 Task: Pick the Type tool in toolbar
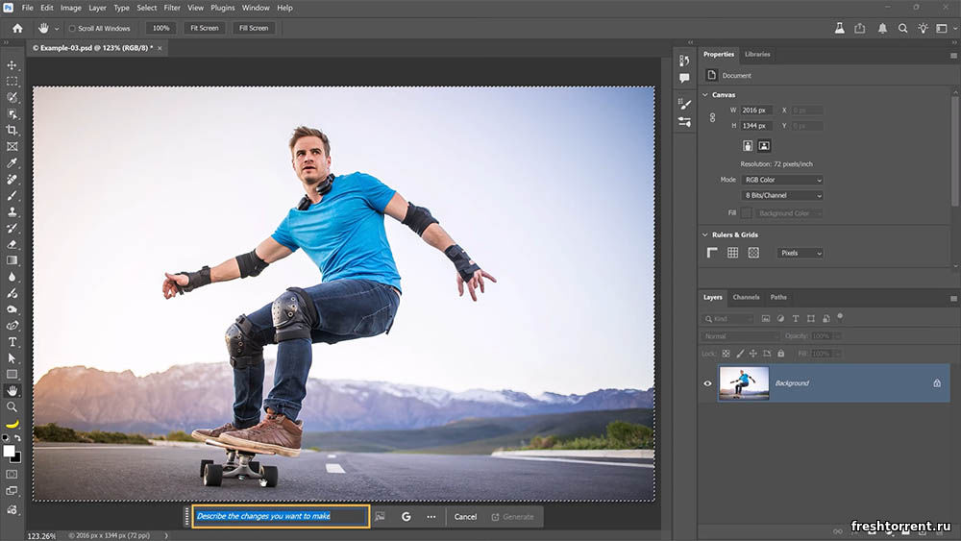12,342
